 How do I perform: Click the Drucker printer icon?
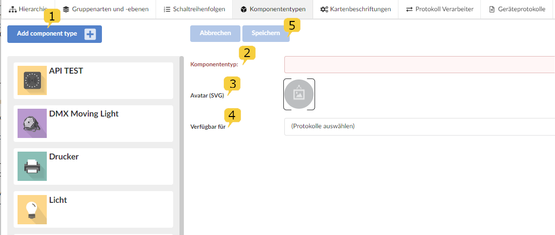pos(32,166)
